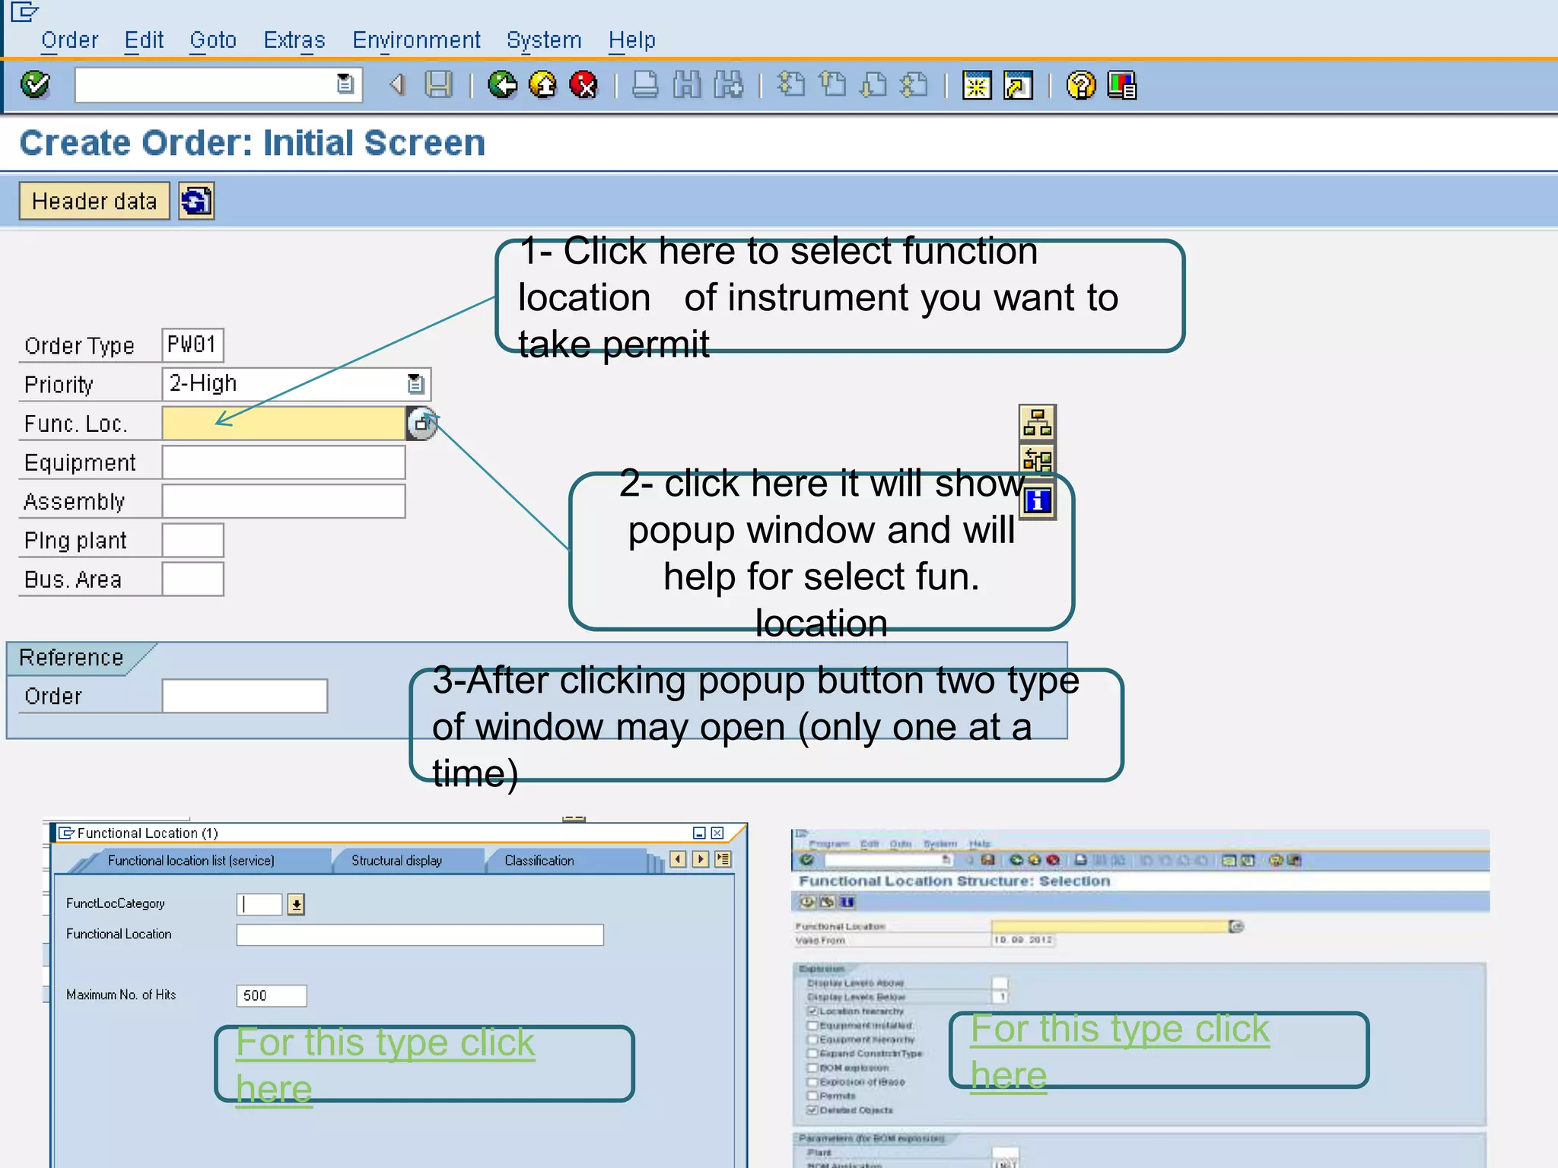Image resolution: width=1558 pixels, height=1168 pixels.
Task: Open the Environment menu
Action: [416, 40]
